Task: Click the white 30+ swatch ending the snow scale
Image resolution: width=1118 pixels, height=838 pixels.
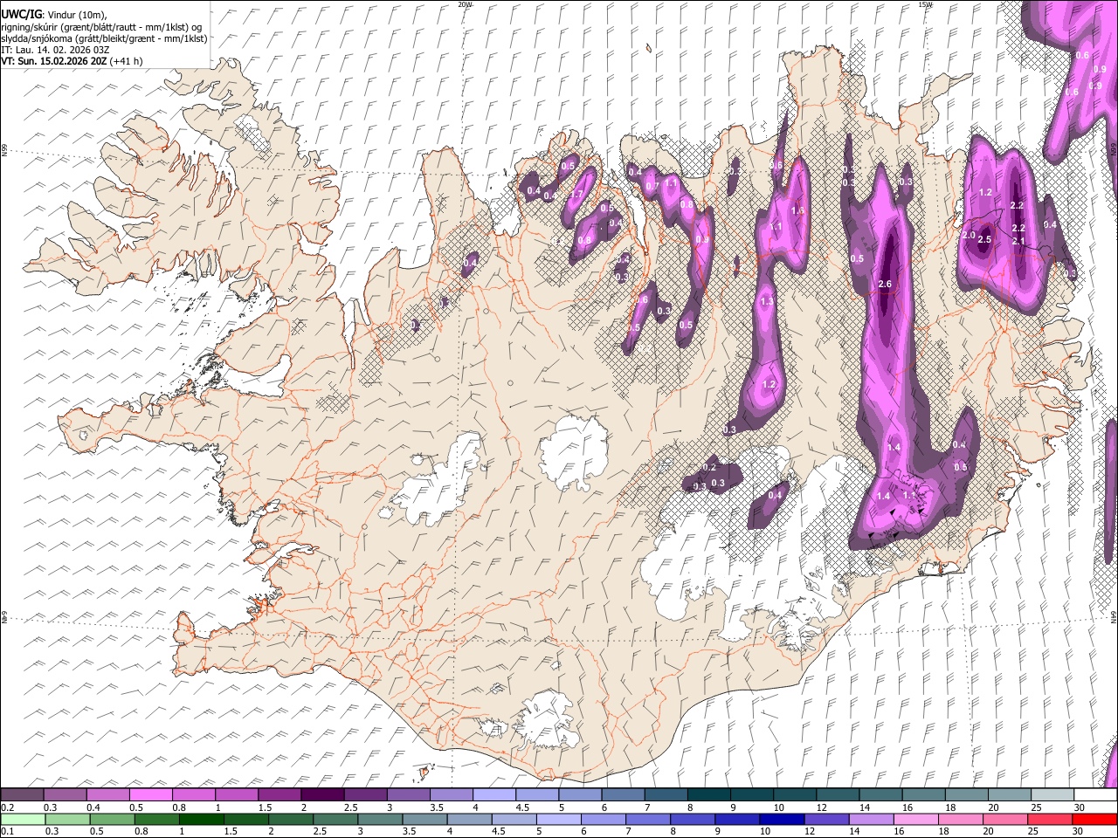Action: [1094, 795]
